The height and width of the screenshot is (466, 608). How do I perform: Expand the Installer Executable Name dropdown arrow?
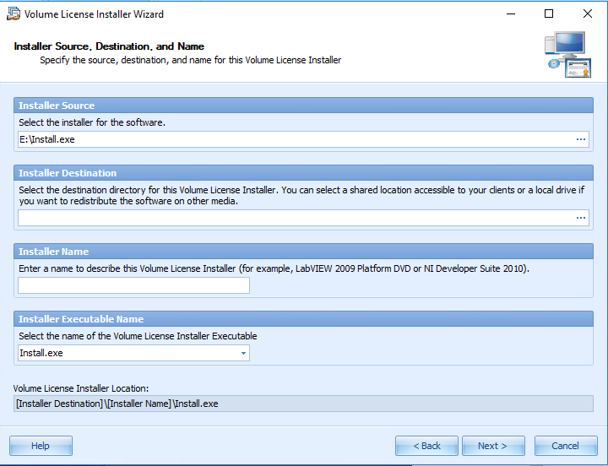[243, 353]
